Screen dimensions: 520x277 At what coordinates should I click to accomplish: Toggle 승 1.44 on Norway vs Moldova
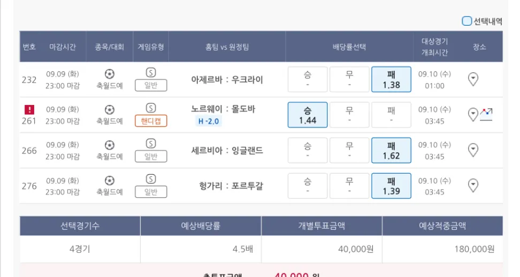coord(308,115)
